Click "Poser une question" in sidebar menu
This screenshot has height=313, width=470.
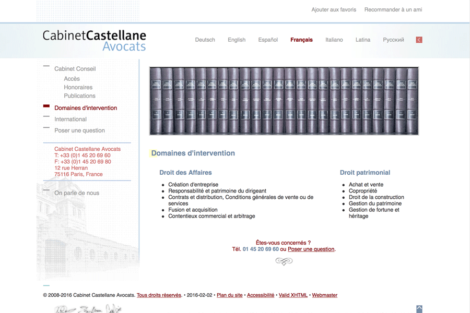click(79, 130)
